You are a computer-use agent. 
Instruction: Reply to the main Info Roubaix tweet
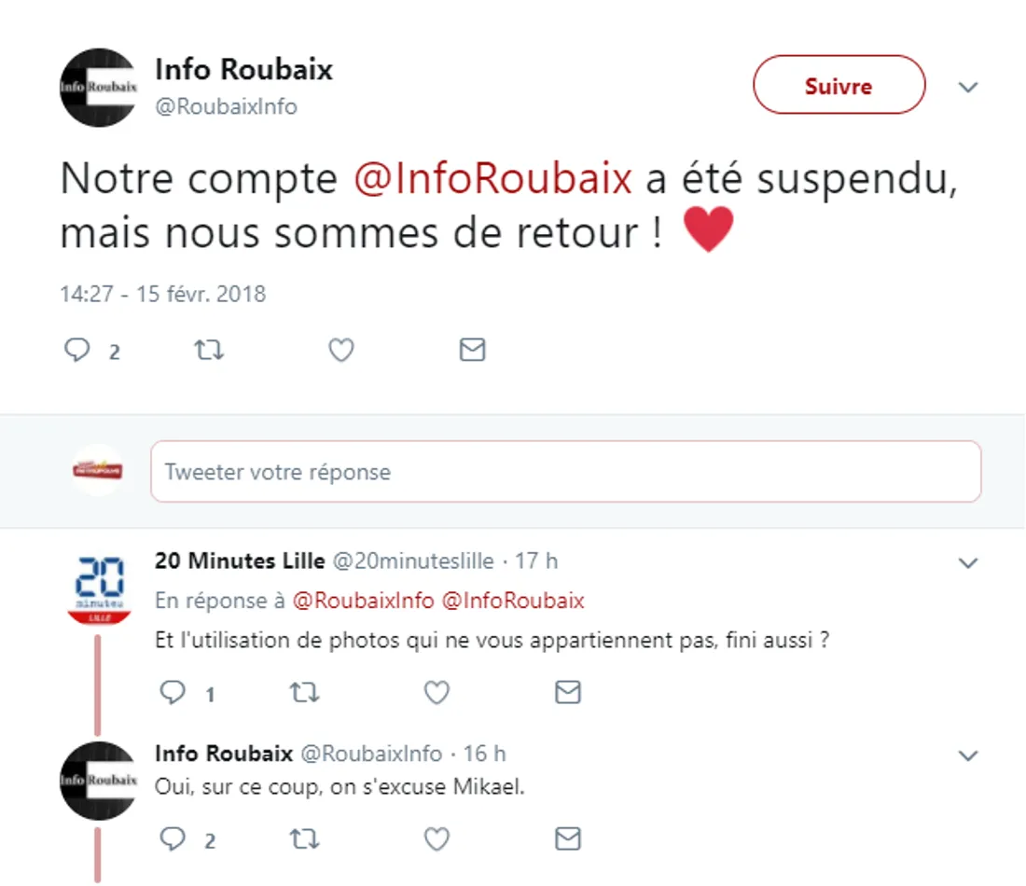pos(77,350)
